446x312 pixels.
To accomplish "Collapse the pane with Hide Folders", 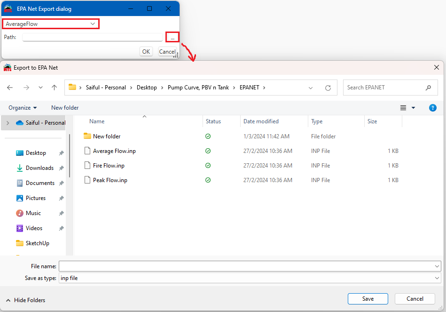I will 25,300.
